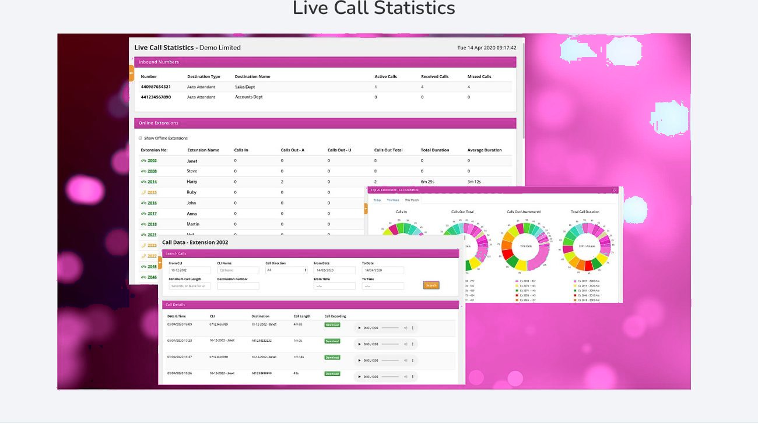Play the 09/04/2020 17:23 call recording

tap(359, 344)
